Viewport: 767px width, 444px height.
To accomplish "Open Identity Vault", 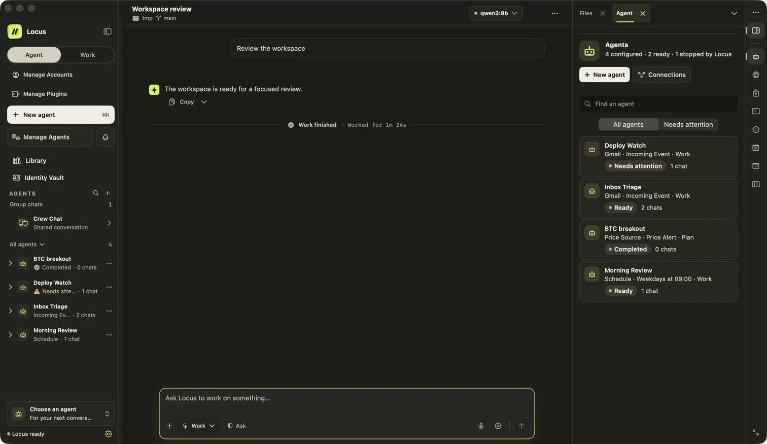I will coord(39,178).
